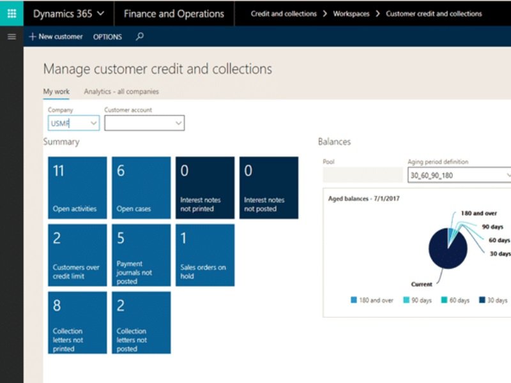This screenshot has height=383, width=511.
Task: Click Workspaces in the breadcrumb
Action: (x=351, y=13)
